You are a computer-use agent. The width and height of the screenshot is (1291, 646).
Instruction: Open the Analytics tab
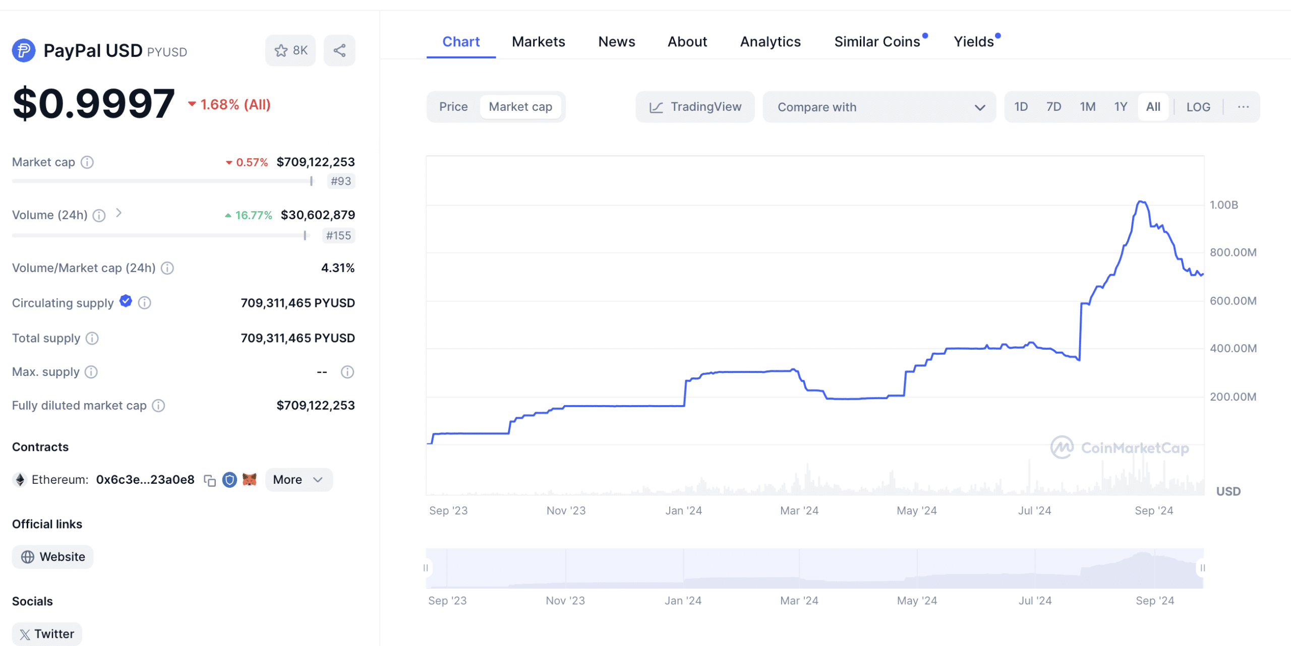(x=770, y=41)
